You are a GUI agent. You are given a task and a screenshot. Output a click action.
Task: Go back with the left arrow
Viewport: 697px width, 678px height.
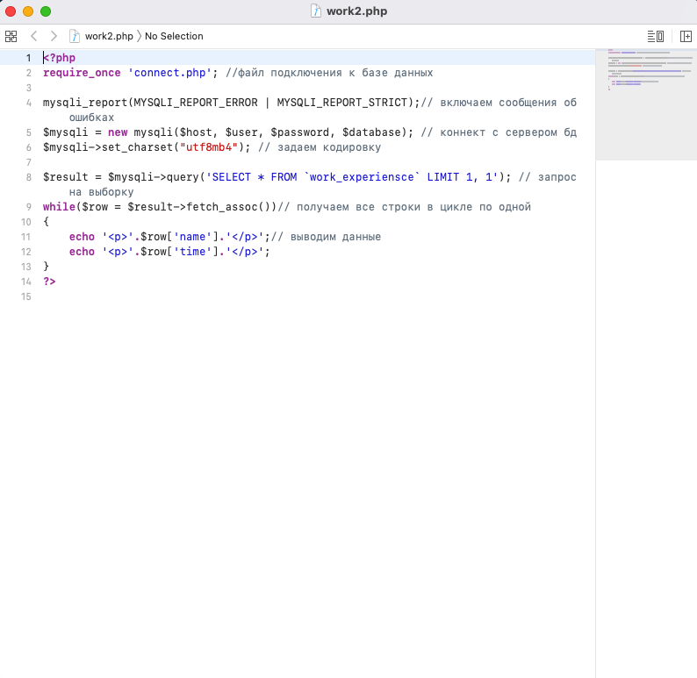[x=33, y=36]
